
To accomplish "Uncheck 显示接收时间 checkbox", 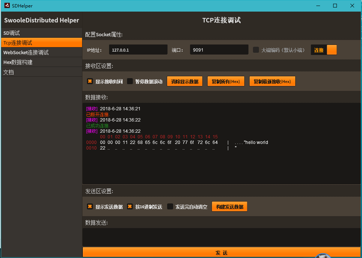I will click(90, 81).
